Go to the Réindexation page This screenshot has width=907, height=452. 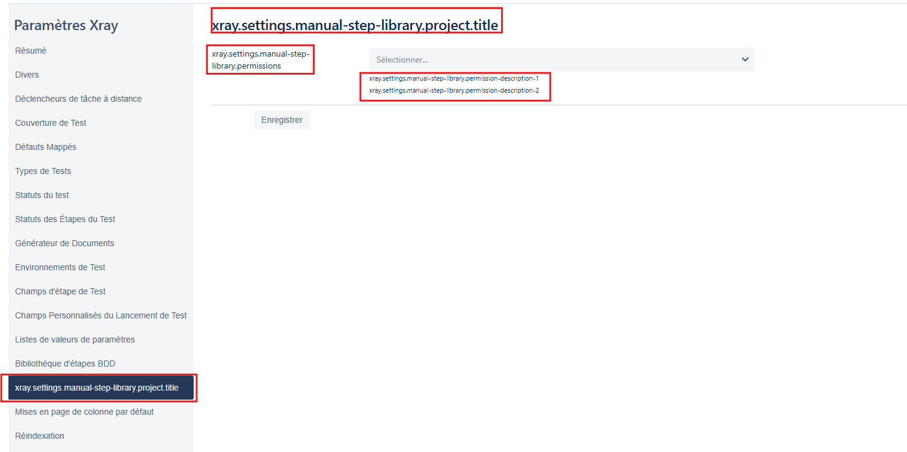(x=40, y=436)
